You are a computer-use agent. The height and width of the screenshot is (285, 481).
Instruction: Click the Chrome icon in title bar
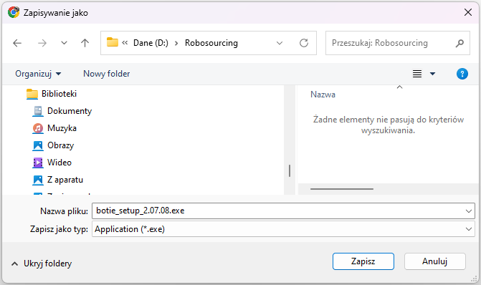[x=14, y=13]
